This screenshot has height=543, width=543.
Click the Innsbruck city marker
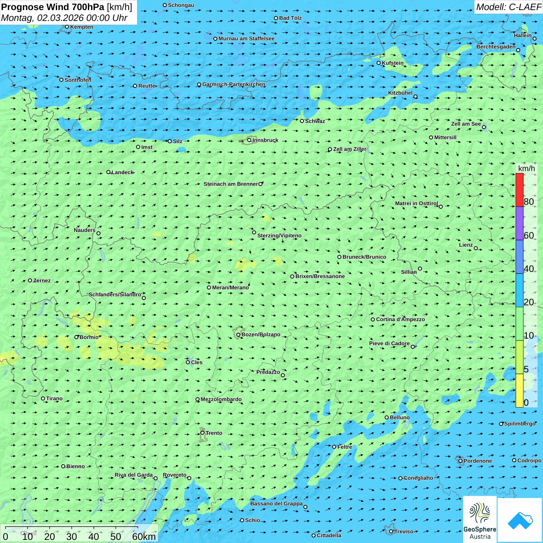pyautogui.click(x=249, y=140)
